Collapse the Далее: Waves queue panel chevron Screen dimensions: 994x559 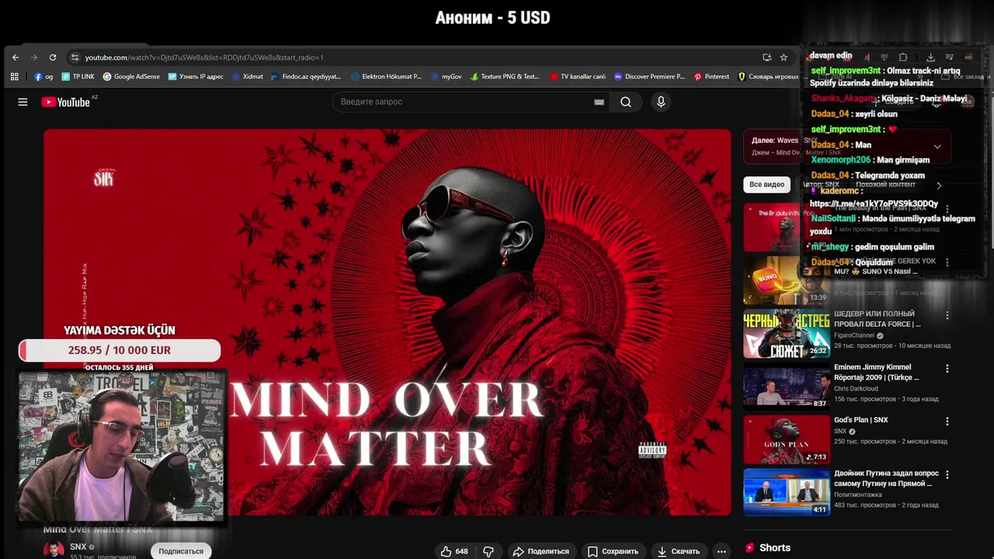(x=937, y=147)
